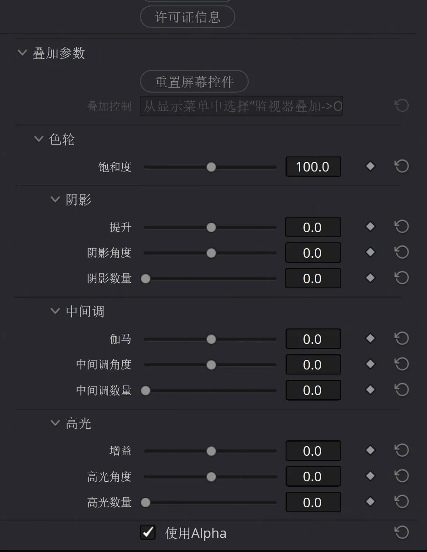The image size is (427, 552).
Task: Toggle keyframe for 饱和度
Action: 370,167
